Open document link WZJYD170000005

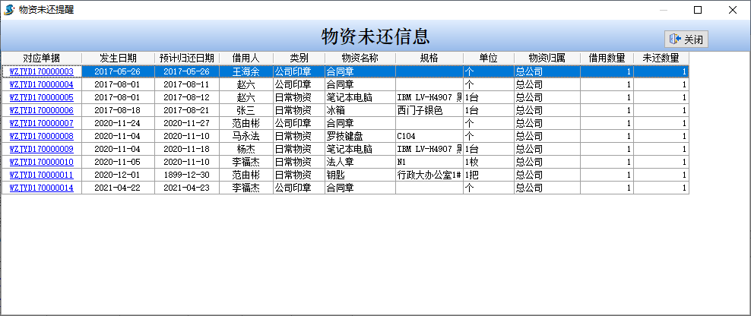[x=41, y=97]
